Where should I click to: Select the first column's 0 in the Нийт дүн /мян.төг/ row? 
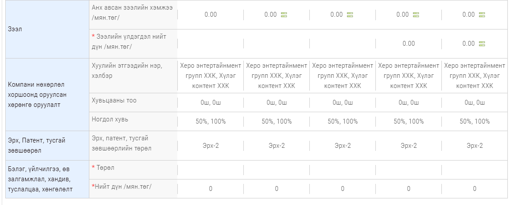click(210, 189)
